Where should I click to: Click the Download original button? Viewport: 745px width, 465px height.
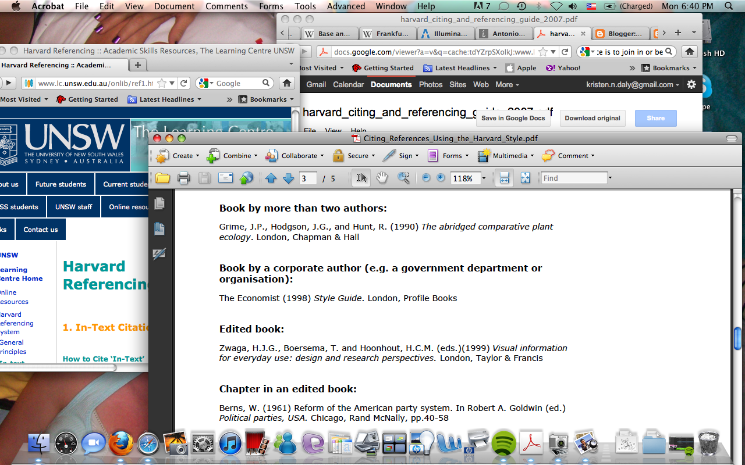(x=593, y=118)
